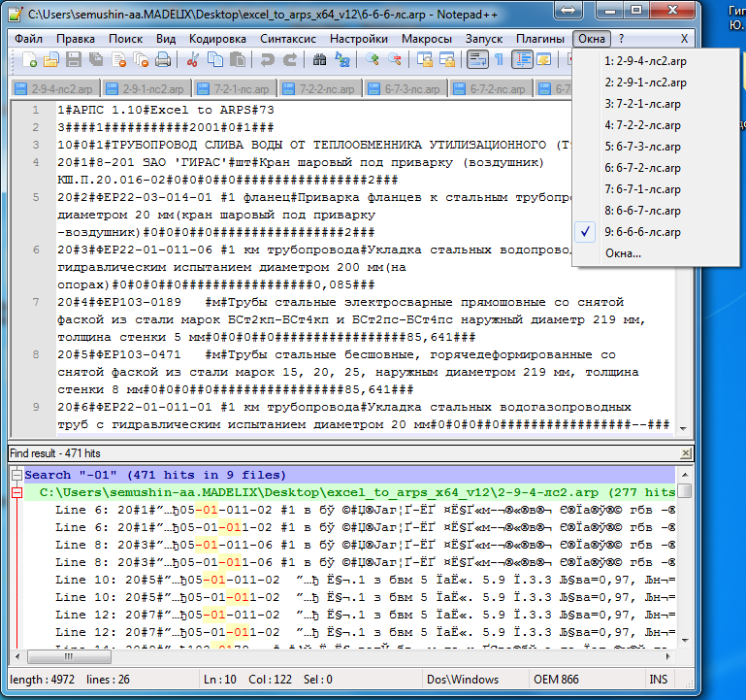Click the INS insert mode status indicator

658,680
